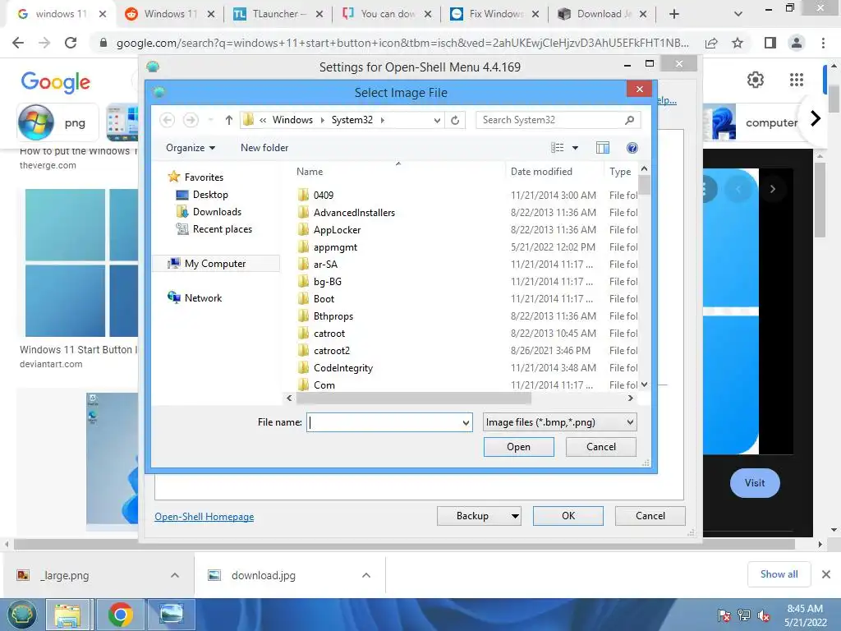Click the Visit button on Google image panel

(755, 483)
